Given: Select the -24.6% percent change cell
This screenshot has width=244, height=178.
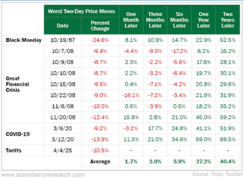Looking at the screenshot, I should [100, 40].
